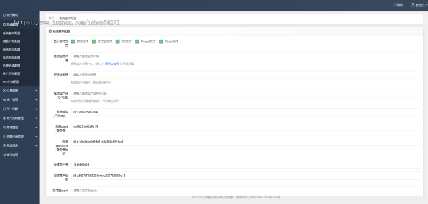Click the refresh icon in top bar
The width and height of the screenshot is (428, 204).
coord(395,5)
